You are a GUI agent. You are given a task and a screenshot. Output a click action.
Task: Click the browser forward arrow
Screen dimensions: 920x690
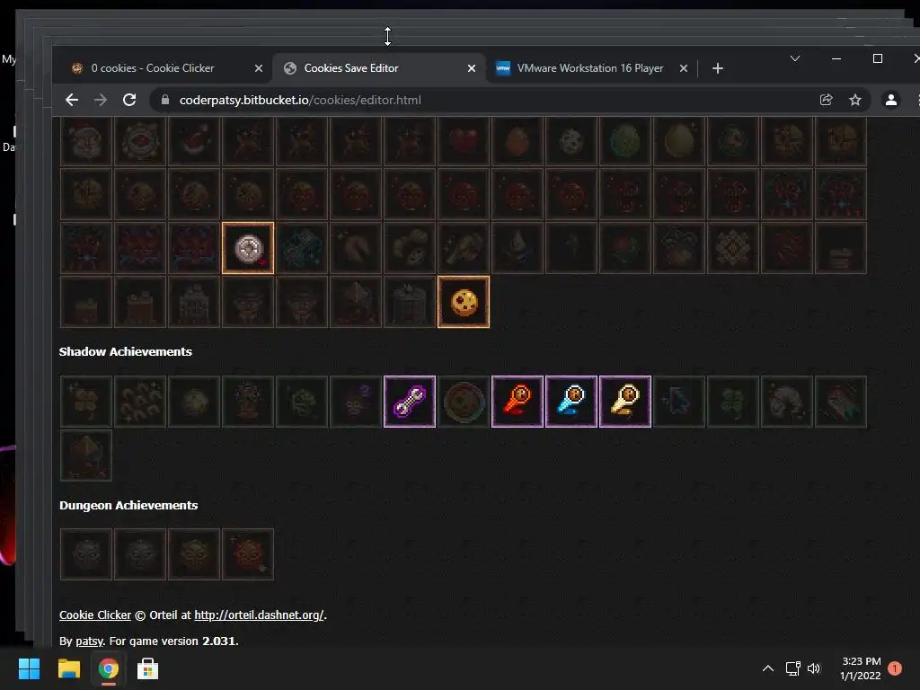(x=101, y=101)
